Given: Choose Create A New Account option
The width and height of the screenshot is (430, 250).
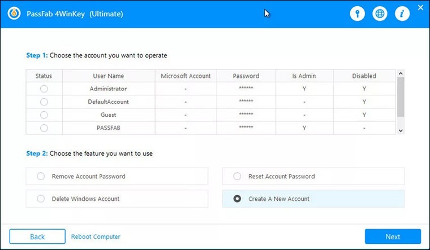Looking at the screenshot, I should point(313,199).
